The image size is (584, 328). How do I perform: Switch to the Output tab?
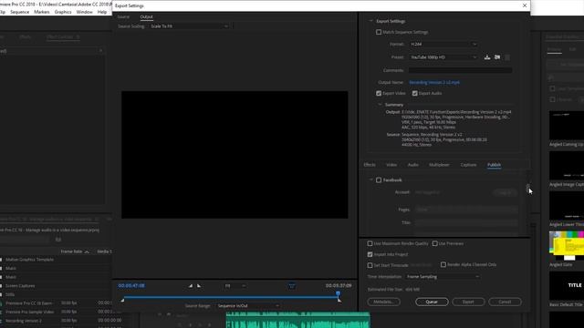146,16
